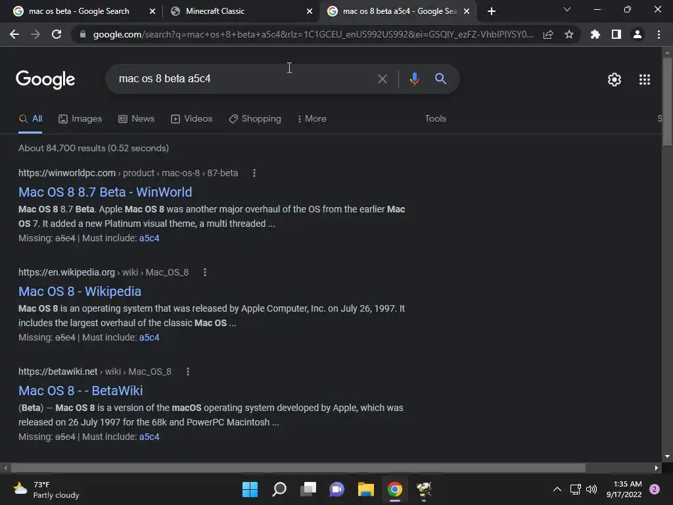Click the Chrome taskbar icon
This screenshot has height=505, width=673.
tap(395, 489)
